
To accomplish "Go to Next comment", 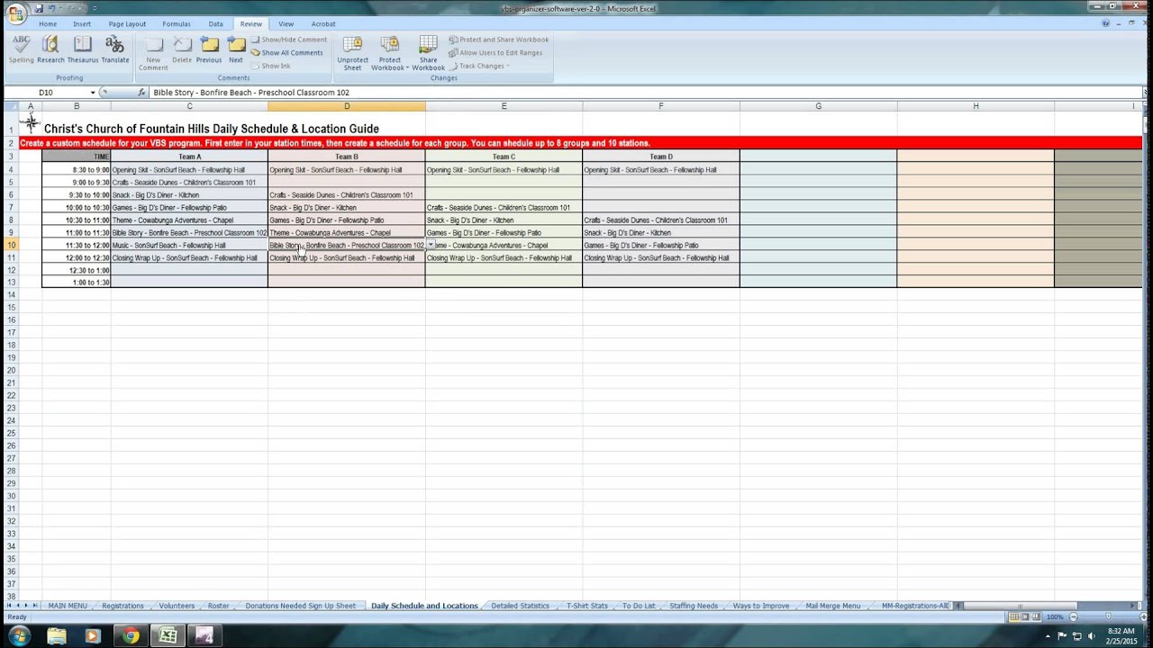I will [236, 49].
